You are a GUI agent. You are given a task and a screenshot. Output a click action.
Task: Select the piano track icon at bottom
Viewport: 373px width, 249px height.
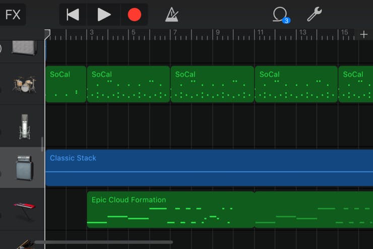coord(24,244)
